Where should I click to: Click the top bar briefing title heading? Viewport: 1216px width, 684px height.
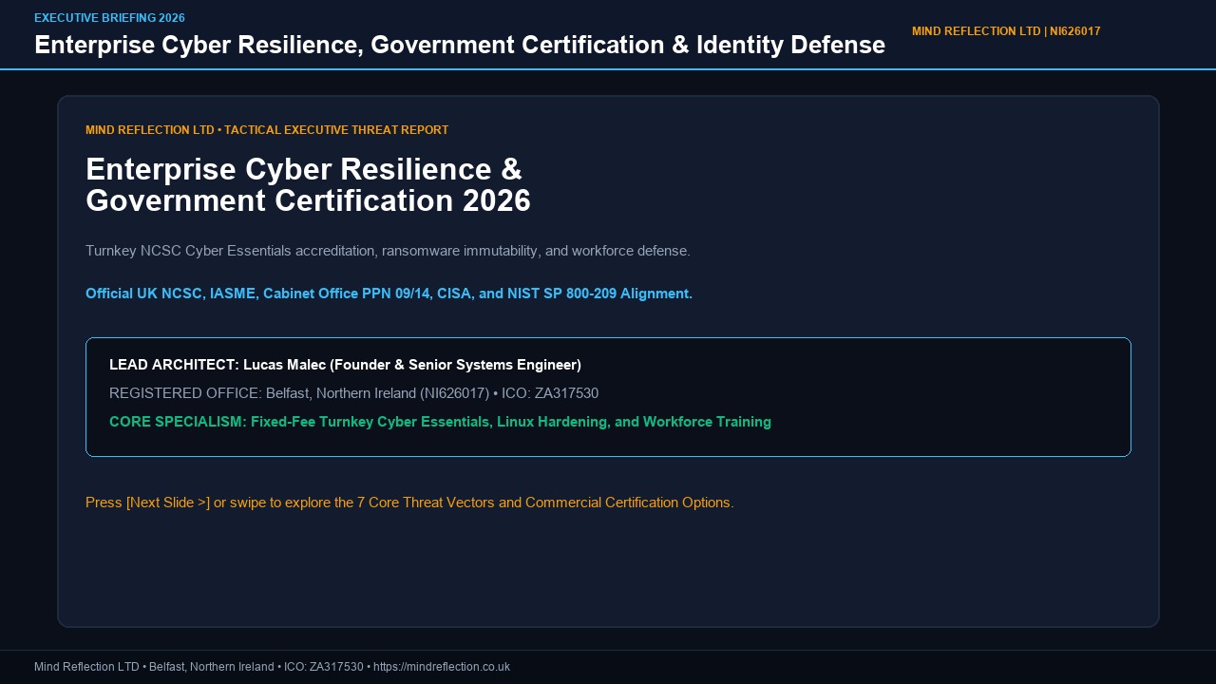click(x=460, y=45)
